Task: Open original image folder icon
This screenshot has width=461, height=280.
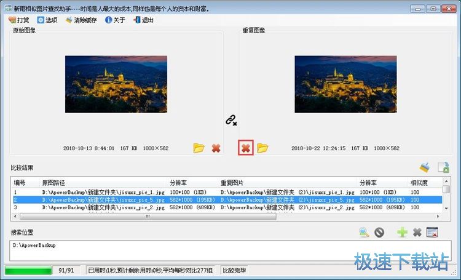Action: (199, 148)
